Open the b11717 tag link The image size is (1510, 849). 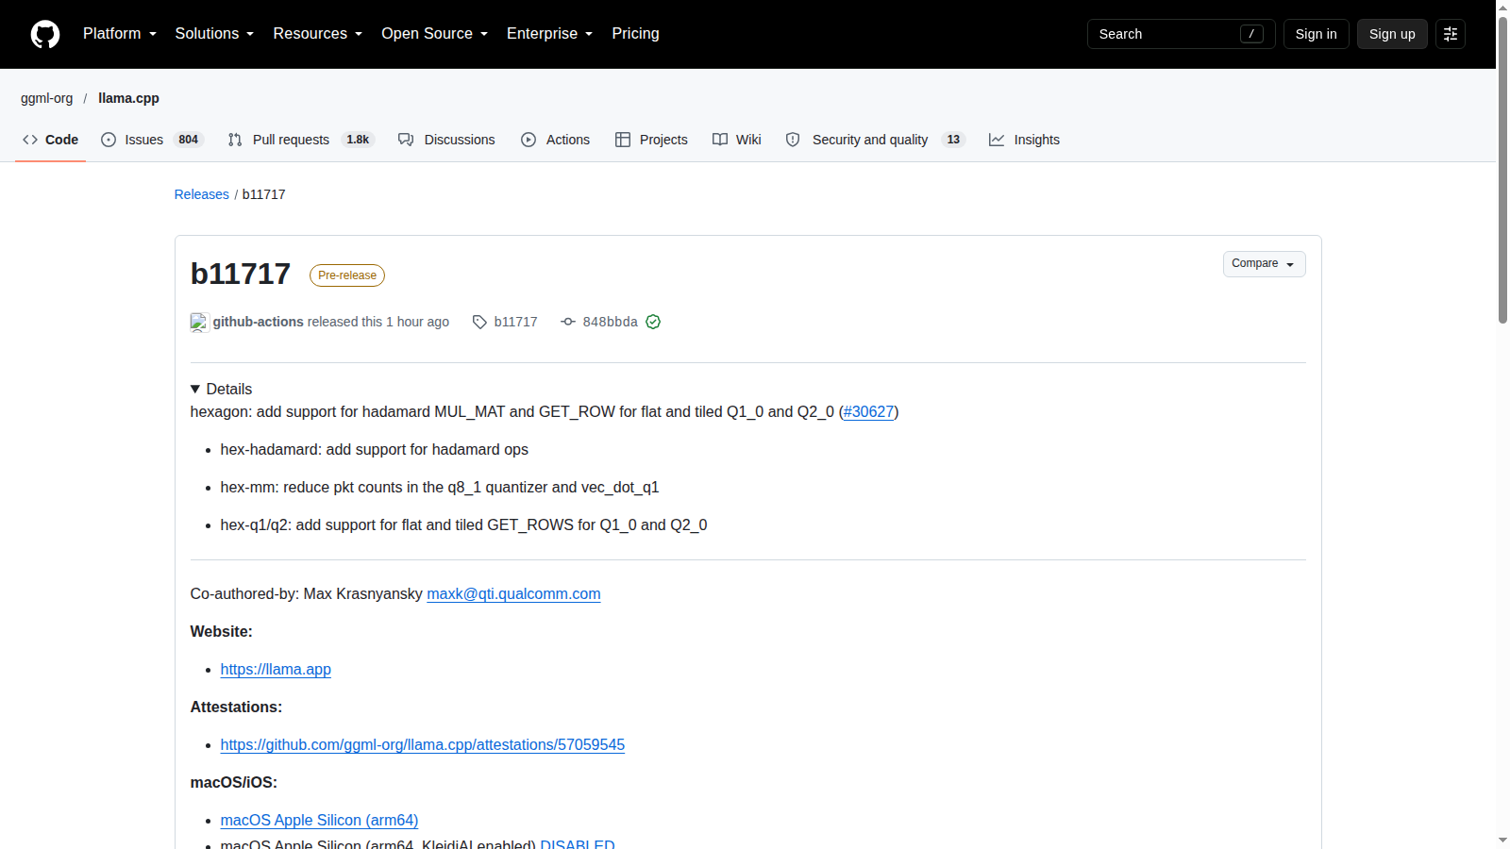click(515, 322)
